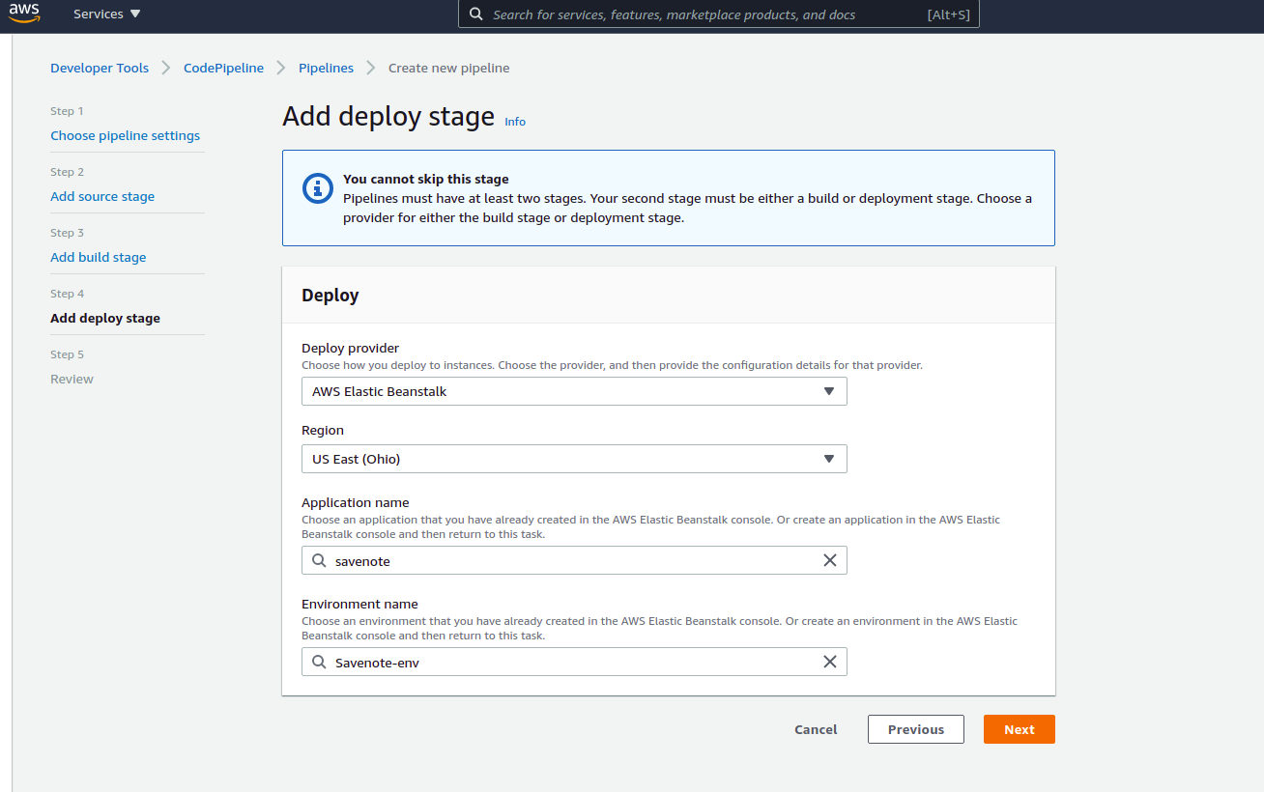Click magnifier icon in Application name field

pyautogui.click(x=319, y=560)
